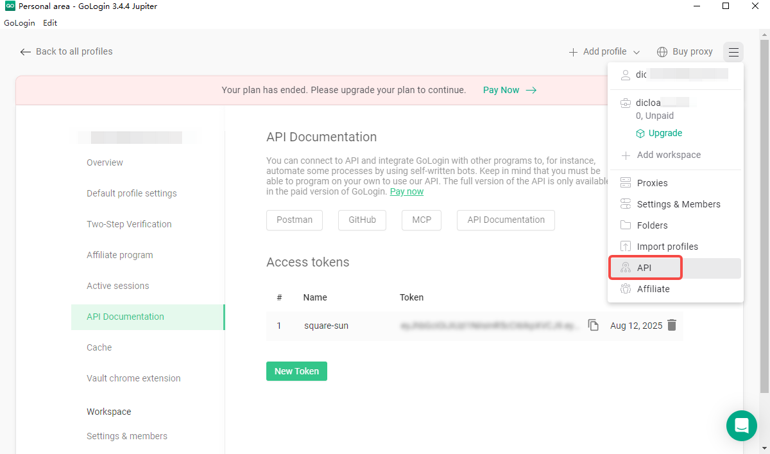770x454 pixels.
Task: Copy the square-sun access token
Action: tap(594, 325)
